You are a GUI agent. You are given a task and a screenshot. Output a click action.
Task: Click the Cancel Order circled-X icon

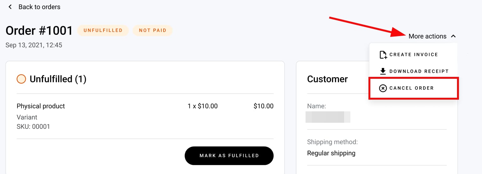coord(383,88)
